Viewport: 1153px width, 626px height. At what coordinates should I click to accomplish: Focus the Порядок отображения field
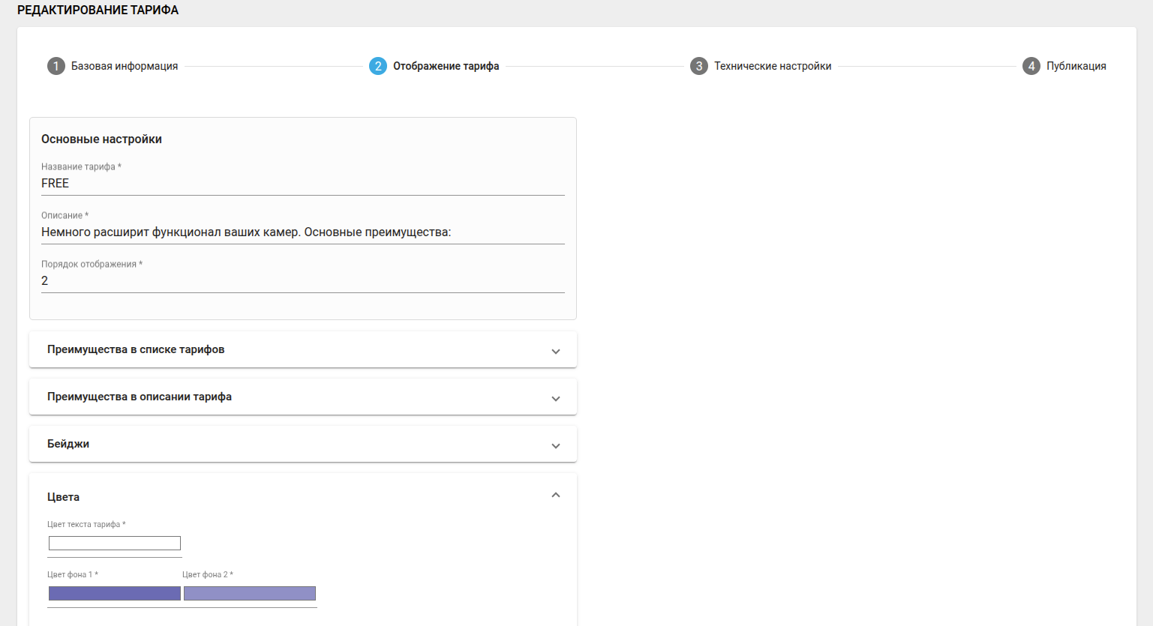tap(302, 281)
